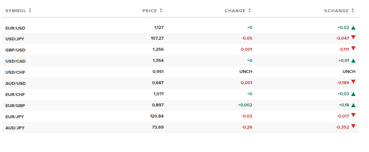Click the red down arrow for GBP/USD
369x152 pixels.
(x=353, y=49)
